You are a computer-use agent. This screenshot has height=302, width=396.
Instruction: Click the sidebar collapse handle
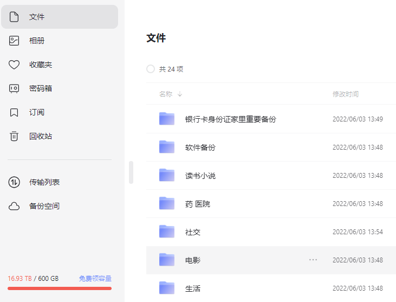tap(131, 172)
